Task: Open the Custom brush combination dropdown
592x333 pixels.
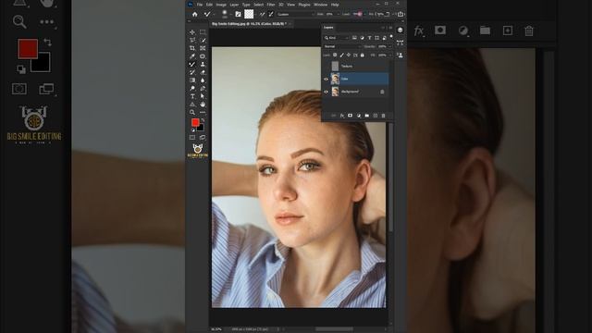Action: (296, 15)
